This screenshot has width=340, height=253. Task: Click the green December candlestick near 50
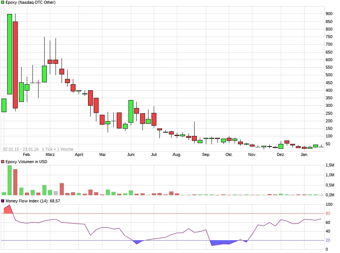tap(281, 147)
